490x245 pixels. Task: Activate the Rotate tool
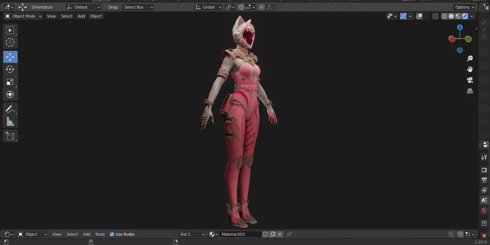[x=10, y=69]
